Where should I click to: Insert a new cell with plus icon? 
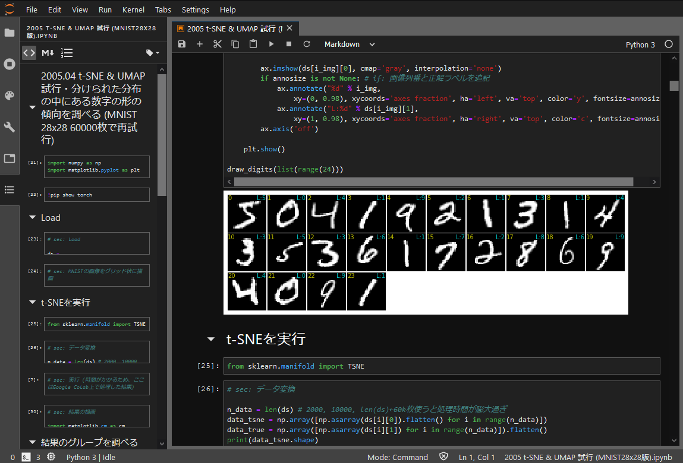coord(200,45)
